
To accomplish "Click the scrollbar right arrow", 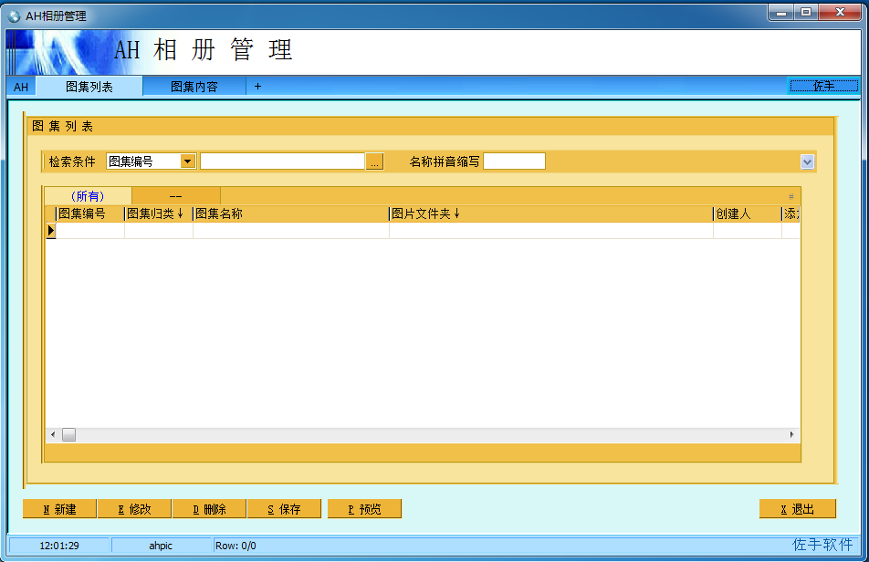I will point(792,434).
